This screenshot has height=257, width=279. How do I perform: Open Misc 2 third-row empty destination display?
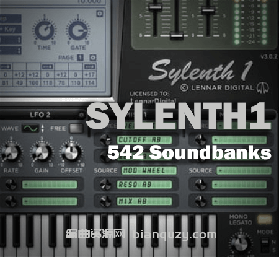pyautogui.click(x=239, y=185)
